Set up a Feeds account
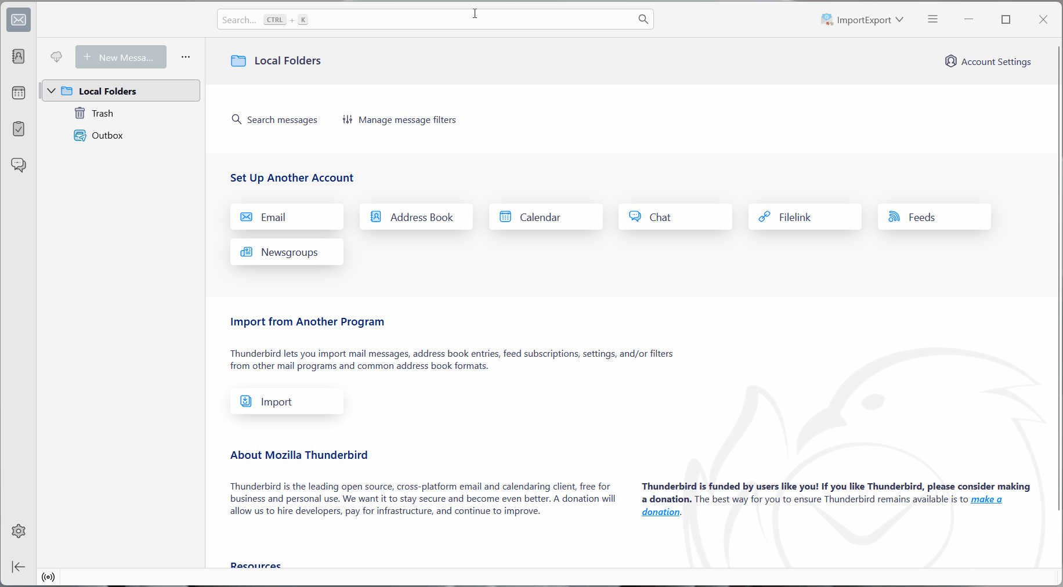Image resolution: width=1063 pixels, height=587 pixels. tap(934, 217)
